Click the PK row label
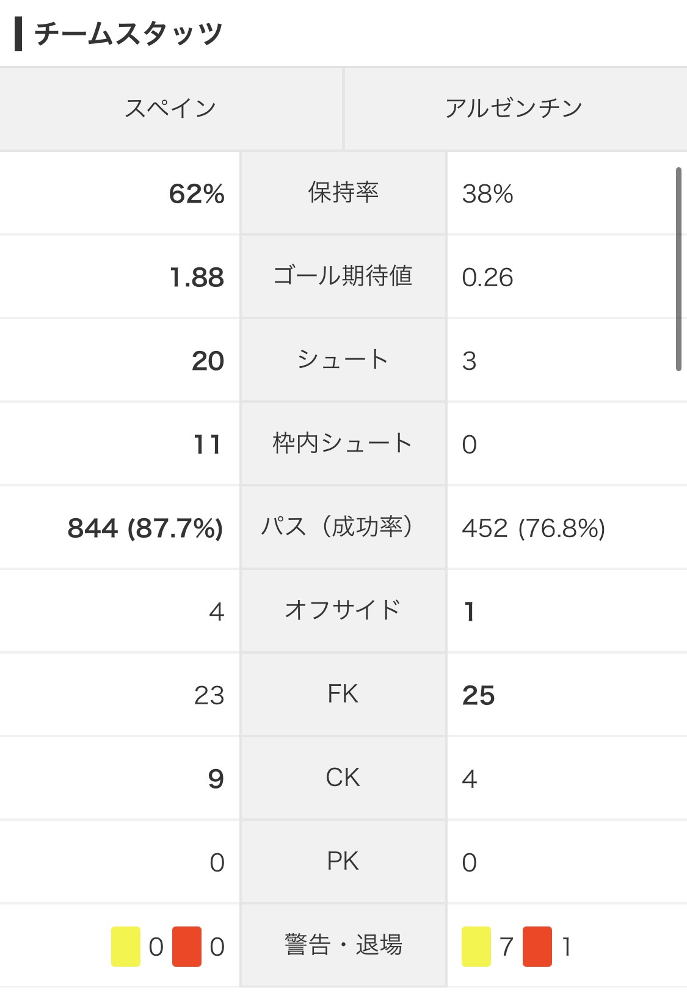Image resolution: width=687 pixels, height=993 pixels. click(343, 861)
